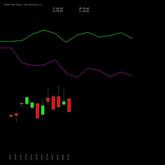
Task: Select the red candle above 20 Nov
Action: coord(16,115)
